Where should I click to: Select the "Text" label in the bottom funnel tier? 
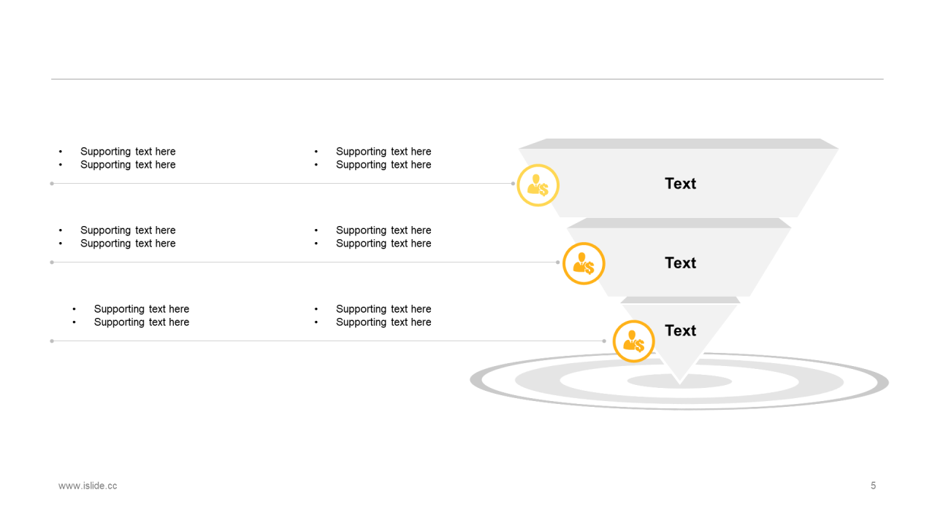pos(680,331)
